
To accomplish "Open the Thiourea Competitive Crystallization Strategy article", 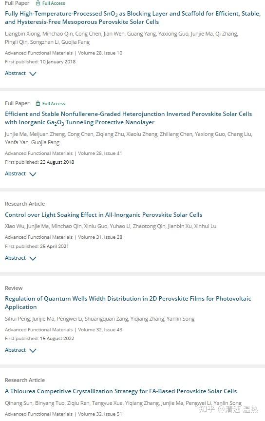I will tap(121, 391).
